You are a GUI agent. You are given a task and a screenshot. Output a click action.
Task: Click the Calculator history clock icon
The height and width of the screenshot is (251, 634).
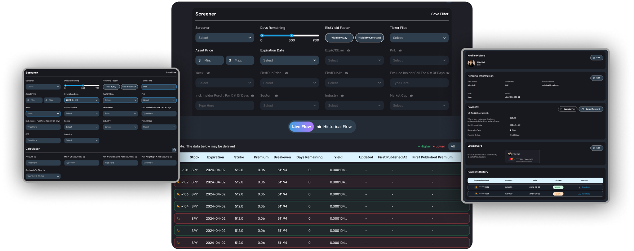coord(174,150)
